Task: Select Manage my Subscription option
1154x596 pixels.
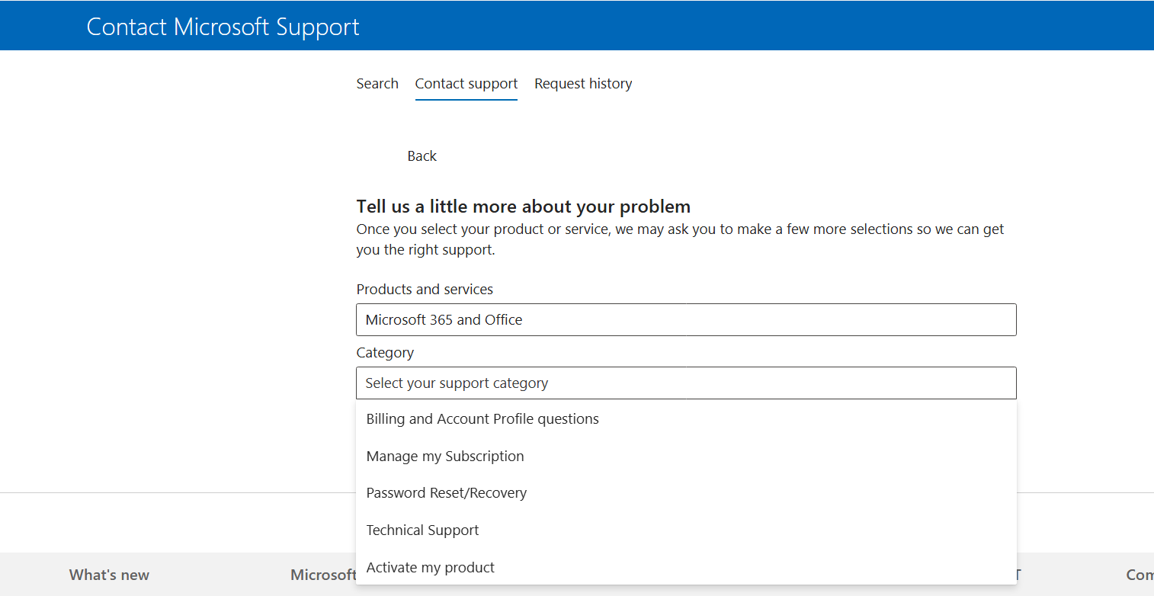Action: [686, 457]
